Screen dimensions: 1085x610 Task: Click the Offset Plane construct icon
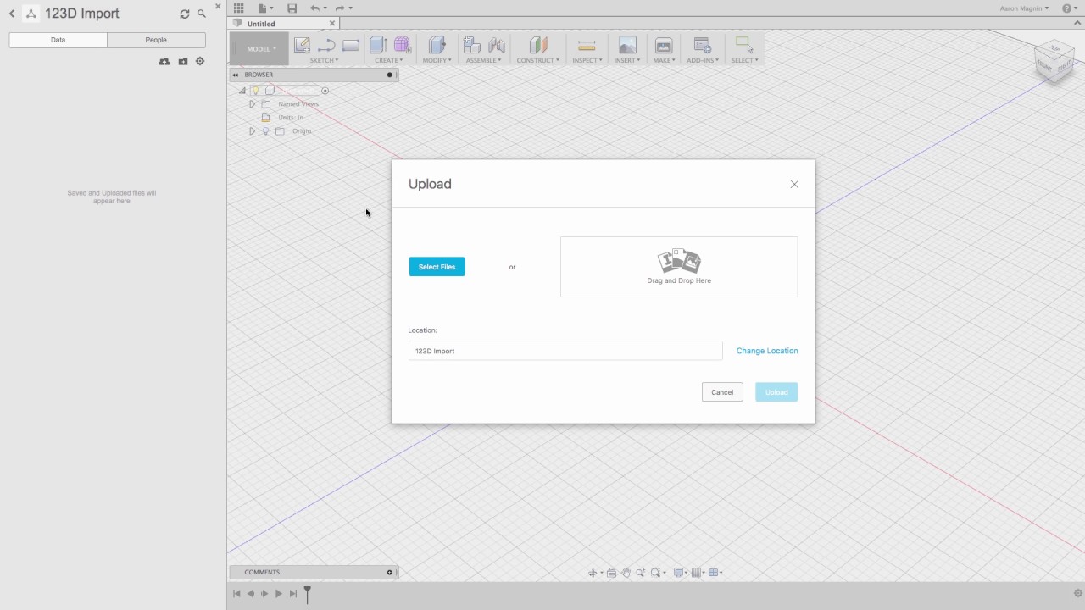click(538, 45)
